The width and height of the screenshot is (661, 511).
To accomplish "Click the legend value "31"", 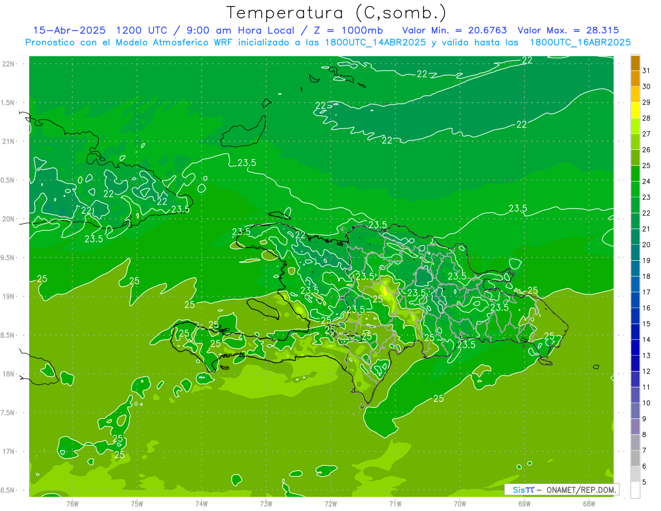I will pos(646,71).
